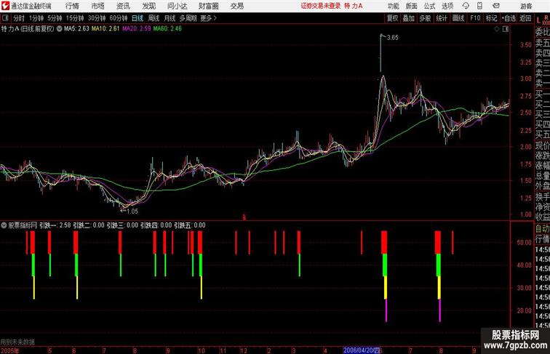Click the 返回 back button
Screen dimensions: 550x354
[x=525, y=18]
